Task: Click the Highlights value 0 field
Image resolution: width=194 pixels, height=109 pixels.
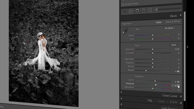Action: point(179,60)
